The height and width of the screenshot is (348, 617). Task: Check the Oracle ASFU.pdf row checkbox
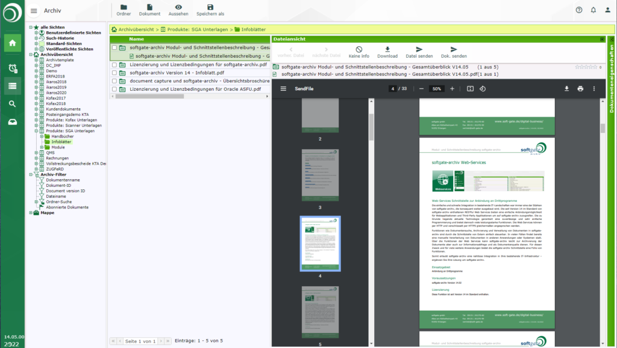(x=114, y=90)
